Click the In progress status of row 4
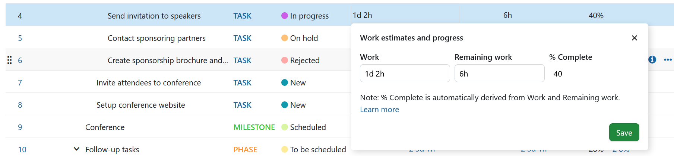This screenshot has height=156, width=674. [x=309, y=16]
